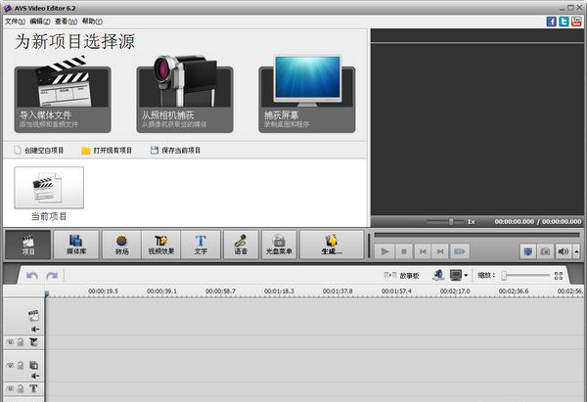Open the 视频效果 video effects tab
Viewport: 587px width, 402px height.
(x=161, y=245)
